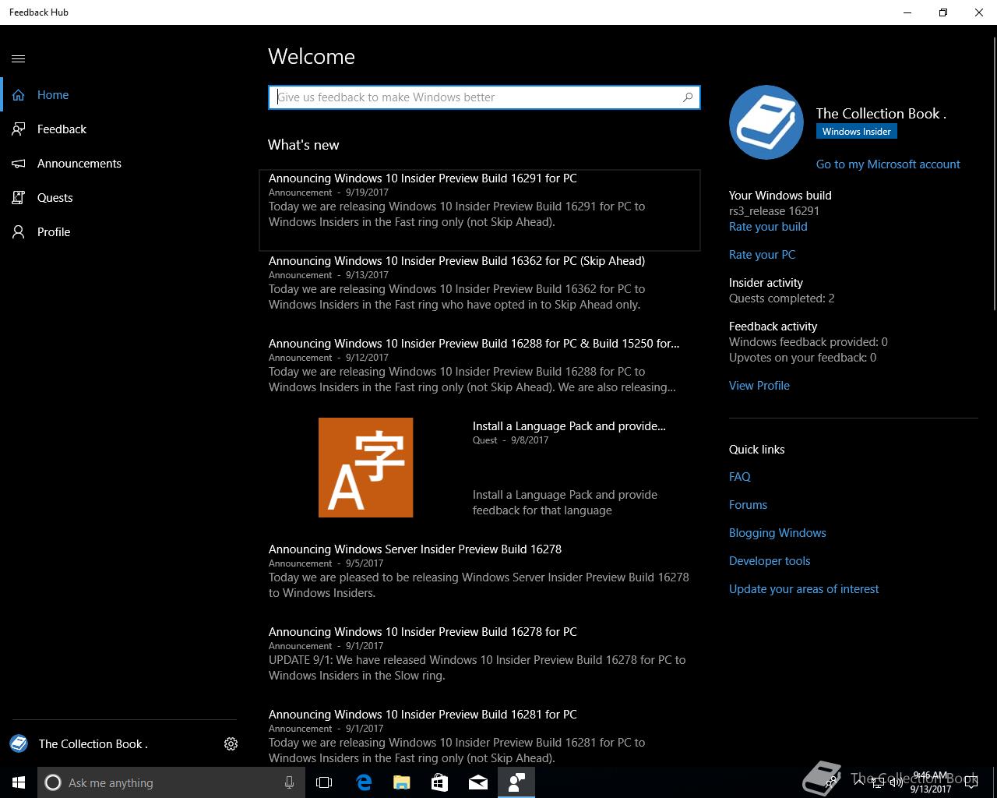Open the FAQ quick link
Screen dimensions: 997x798
[740, 477]
